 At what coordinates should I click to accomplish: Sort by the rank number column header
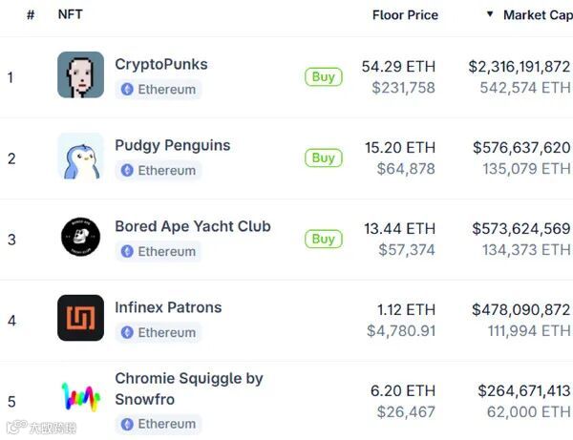pos(31,15)
